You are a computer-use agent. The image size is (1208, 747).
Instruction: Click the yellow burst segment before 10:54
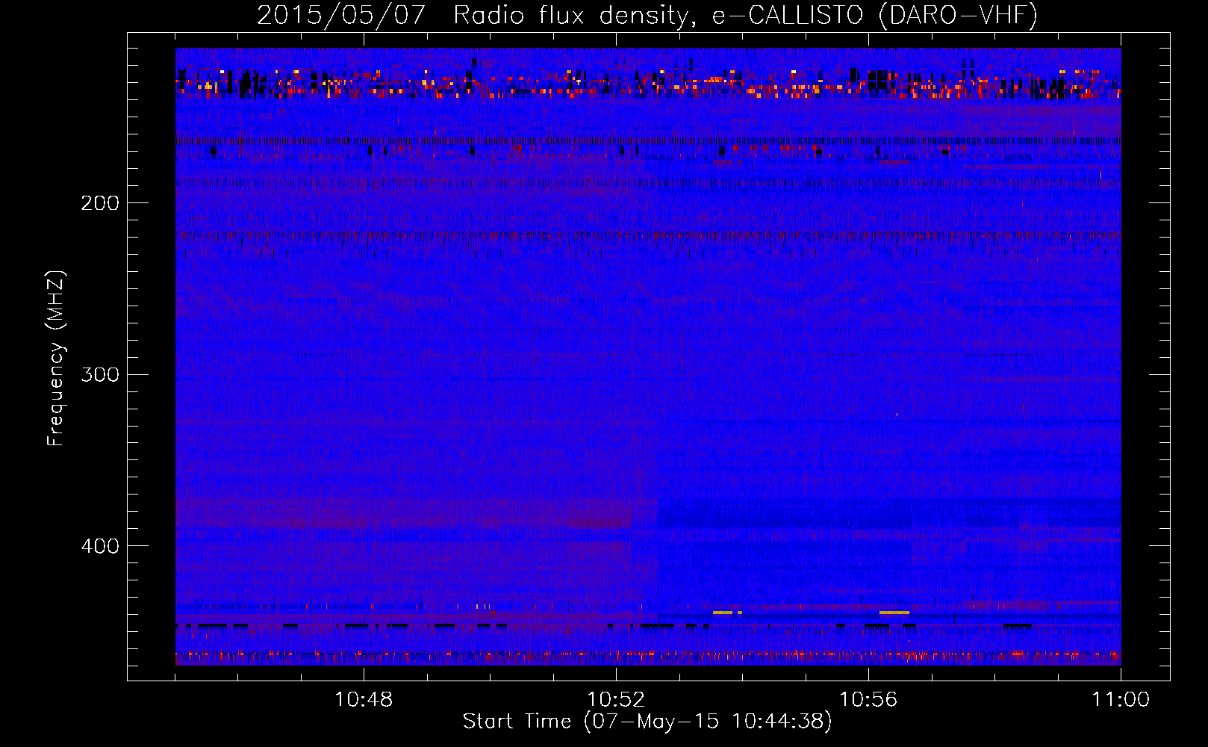click(723, 613)
